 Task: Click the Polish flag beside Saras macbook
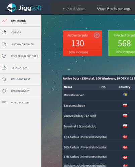coord(125,105)
